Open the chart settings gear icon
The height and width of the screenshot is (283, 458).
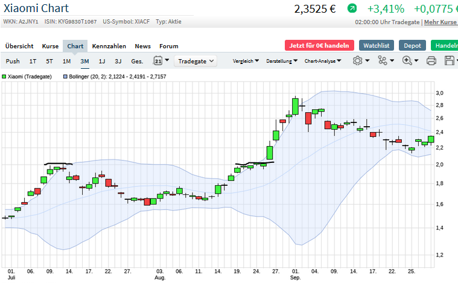(357, 61)
